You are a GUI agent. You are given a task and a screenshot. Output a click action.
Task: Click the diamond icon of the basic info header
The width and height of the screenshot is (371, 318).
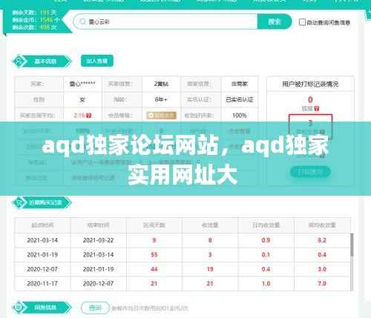tap(19, 61)
